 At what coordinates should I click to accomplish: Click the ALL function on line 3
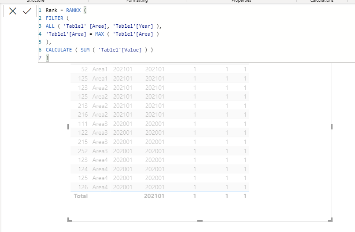(x=50, y=26)
